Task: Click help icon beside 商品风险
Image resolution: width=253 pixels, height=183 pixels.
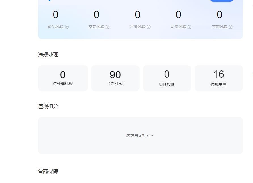Action: pos(67,27)
